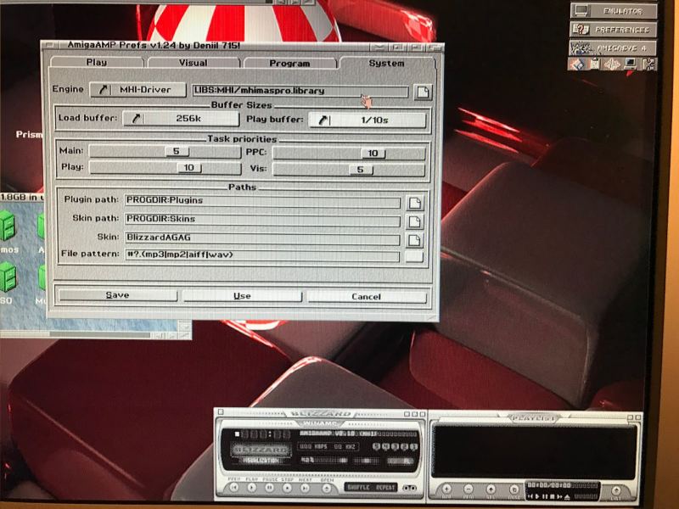
Task: Click the playlist Add button
Action: pos(446,489)
